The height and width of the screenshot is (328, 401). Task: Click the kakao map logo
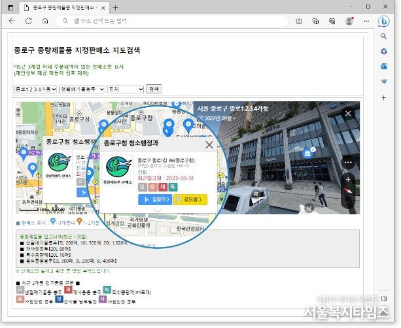click(58, 210)
